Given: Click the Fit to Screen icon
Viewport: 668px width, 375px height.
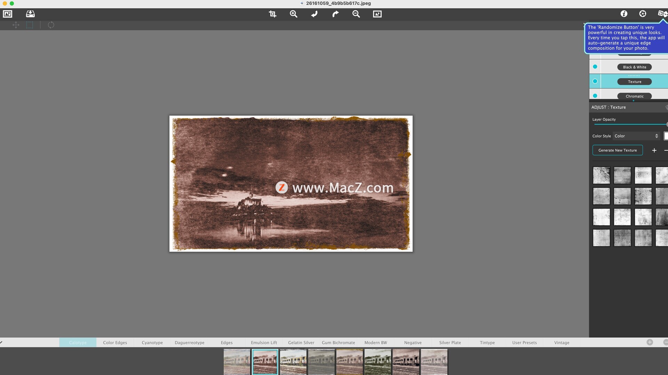Looking at the screenshot, I should 377,14.
